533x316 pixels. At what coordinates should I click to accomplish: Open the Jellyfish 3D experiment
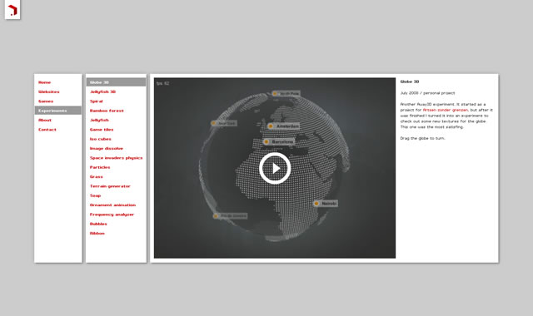102,92
